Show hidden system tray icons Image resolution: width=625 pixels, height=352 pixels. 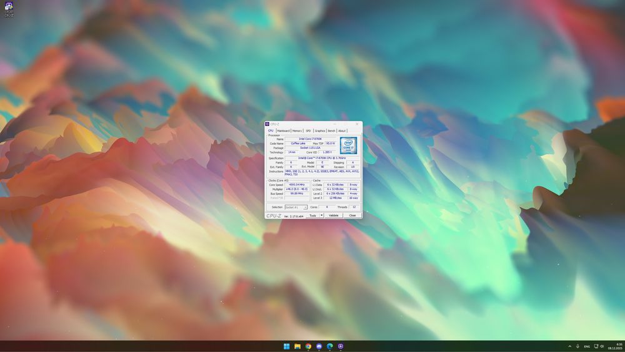pos(569,346)
